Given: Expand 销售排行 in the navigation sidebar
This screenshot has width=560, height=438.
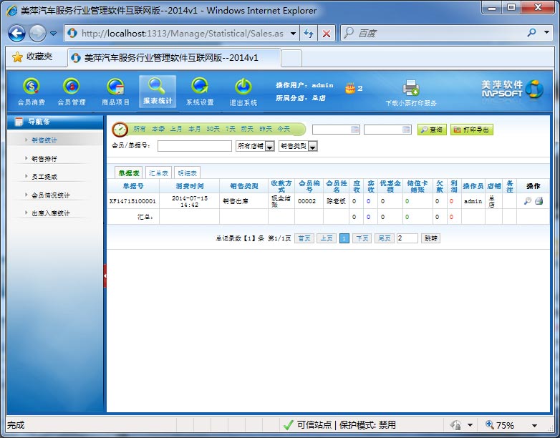Looking at the screenshot, I should click(x=44, y=158).
